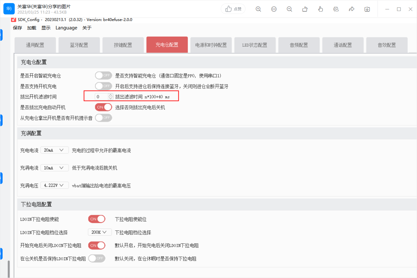Image resolution: width=417 pixels, height=278 pixels.
Task: Minimize the image viewer window
Action: (x=387, y=9)
